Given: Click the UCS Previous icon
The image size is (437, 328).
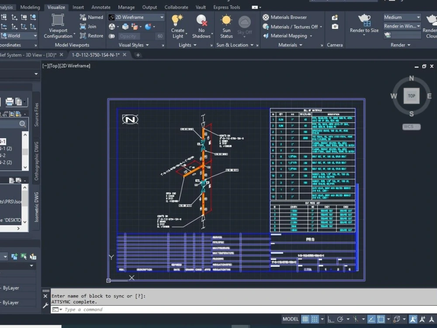Looking at the screenshot, I should point(4,27).
